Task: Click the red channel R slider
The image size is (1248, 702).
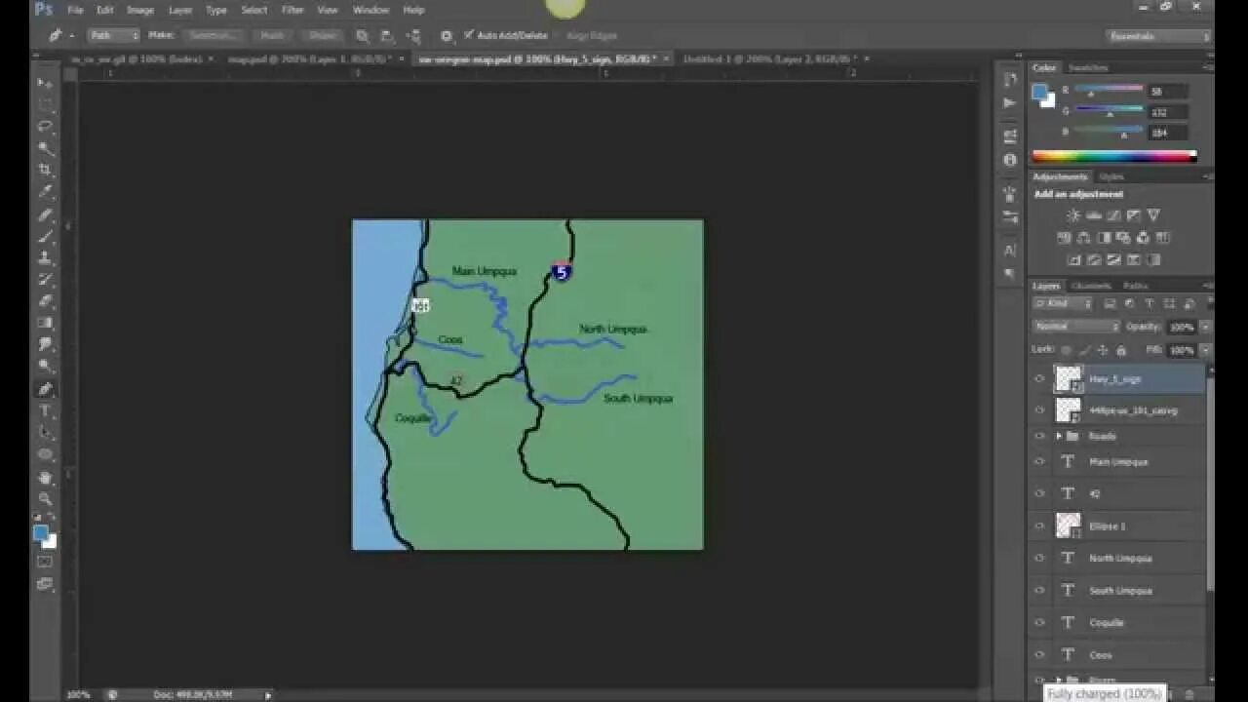Action: (x=1109, y=90)
